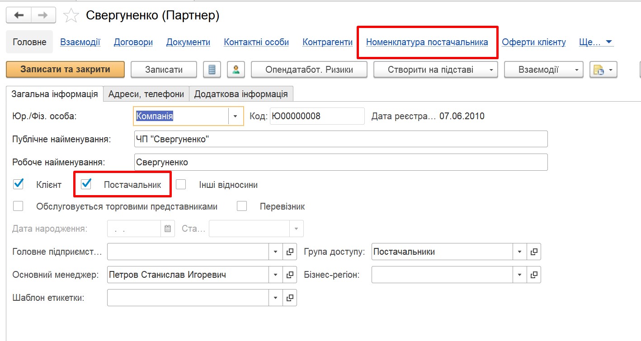Expand the Головне підприємство dropdown

[x=276, y=252]
